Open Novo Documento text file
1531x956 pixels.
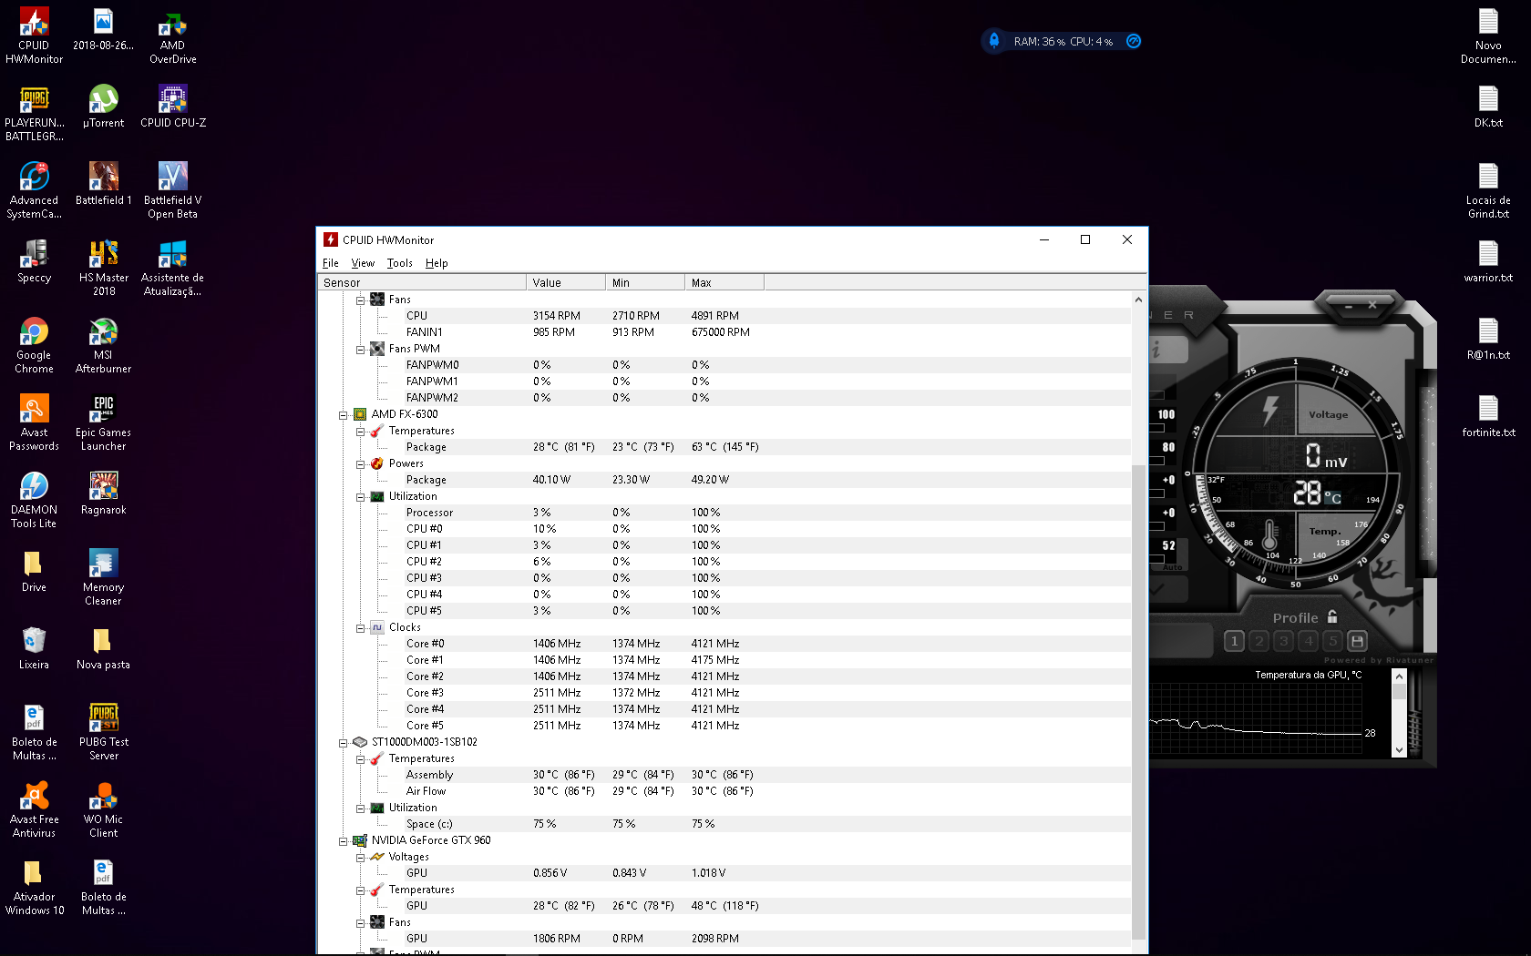[x=1488, y=36]
